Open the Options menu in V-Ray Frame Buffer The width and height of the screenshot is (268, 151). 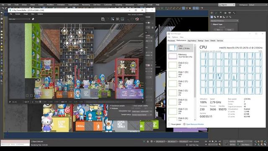(x=40, y=14)
